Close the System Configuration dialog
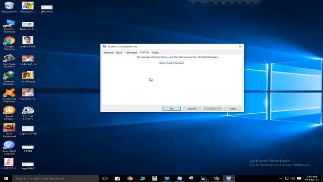Image resolution: width=323 pixels, height=182 pixels. pyautogui.click(x=240, y=47)
